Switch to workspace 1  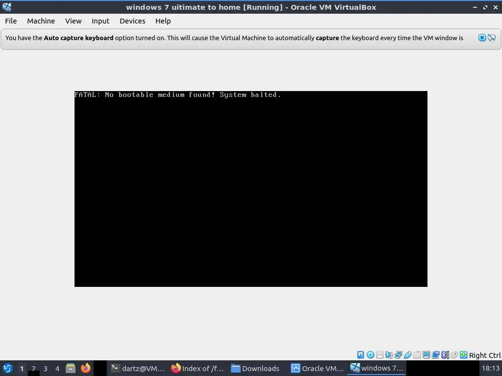click(x=22, y=368)
